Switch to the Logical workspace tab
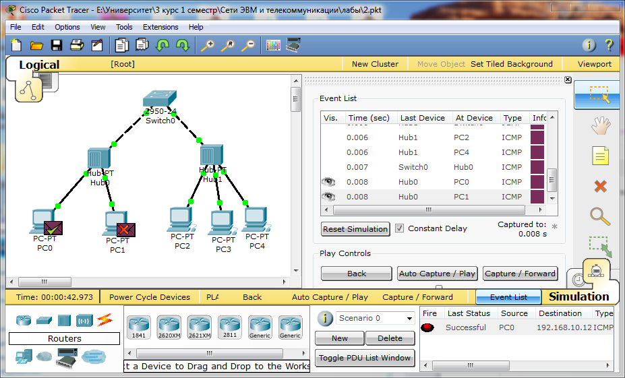 (x=39, y=65)
